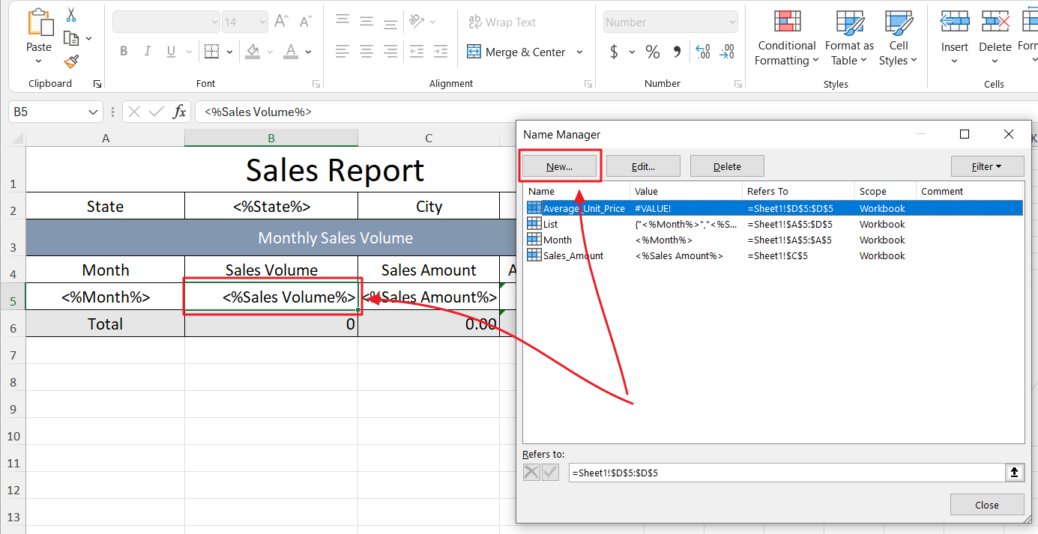This screenshot has width=1038, height=534.
Task: Toggle Wrap Text option
Action: [x=501, y=22]
